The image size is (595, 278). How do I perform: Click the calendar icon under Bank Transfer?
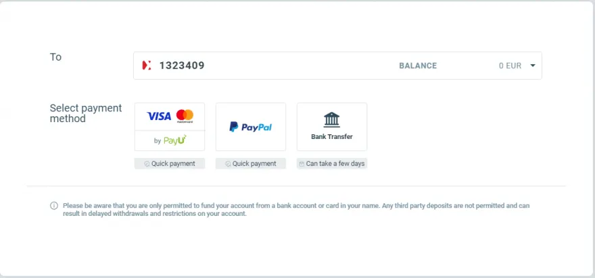coord(302,164)
